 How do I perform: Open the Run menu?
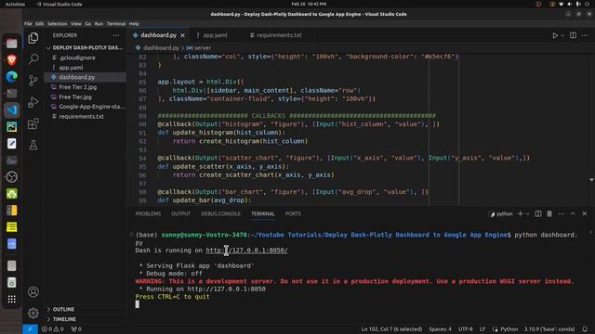99,23
